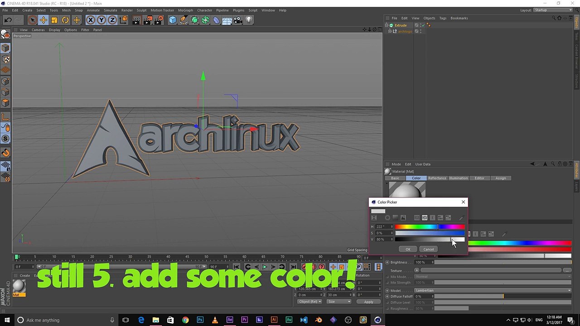Launch Google Chrome from the taskbar
Screen dimensions: 580x326
[185, 320]
